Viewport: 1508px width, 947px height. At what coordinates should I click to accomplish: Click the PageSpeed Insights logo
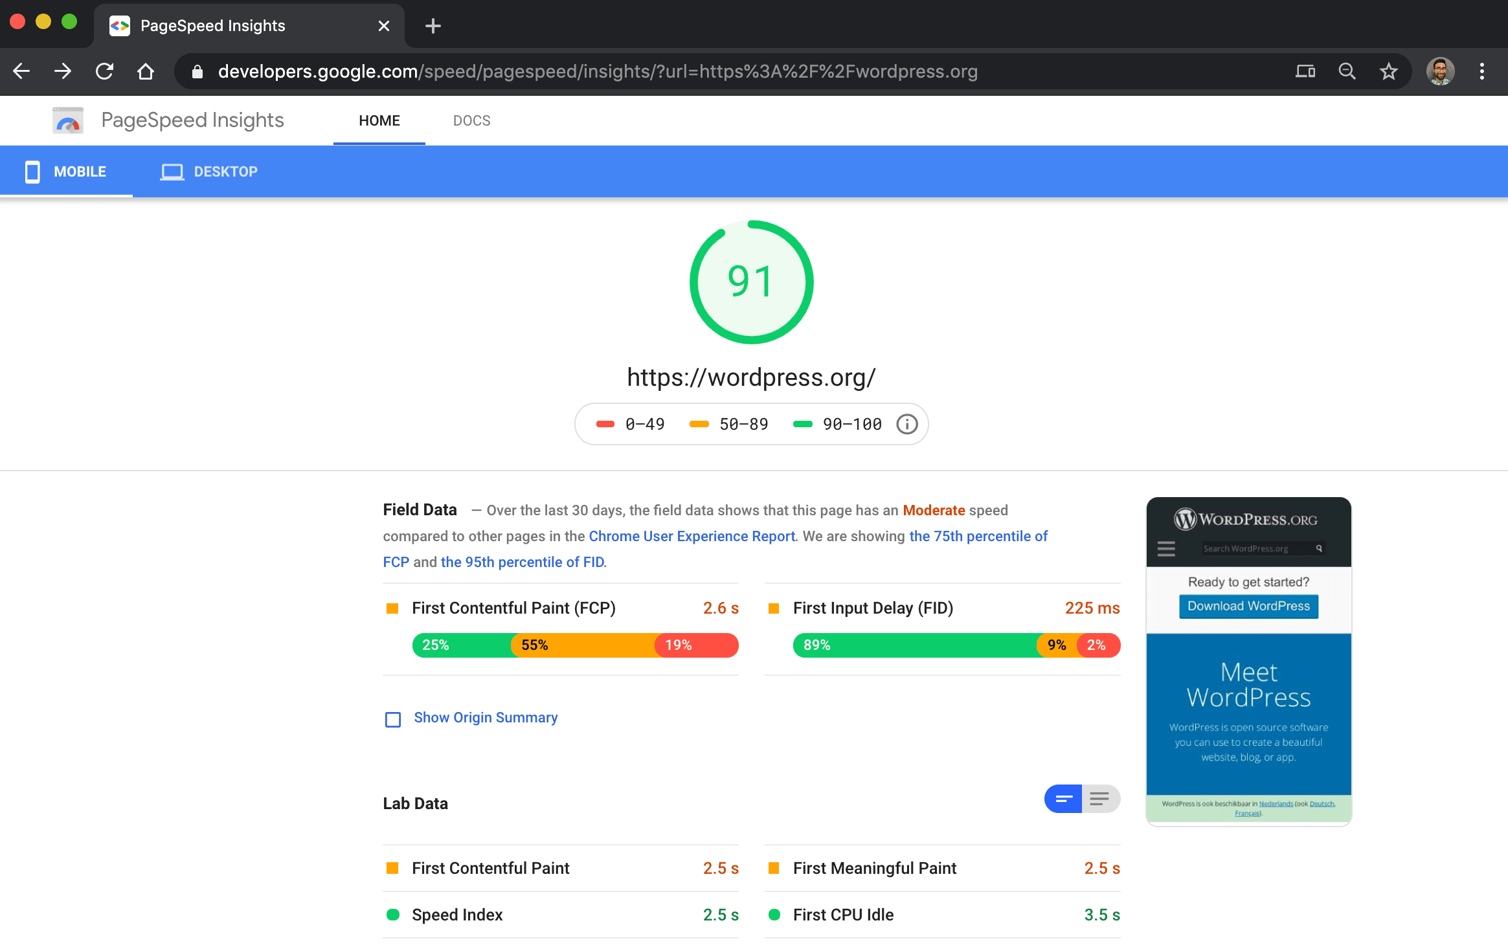pos(68,120)
